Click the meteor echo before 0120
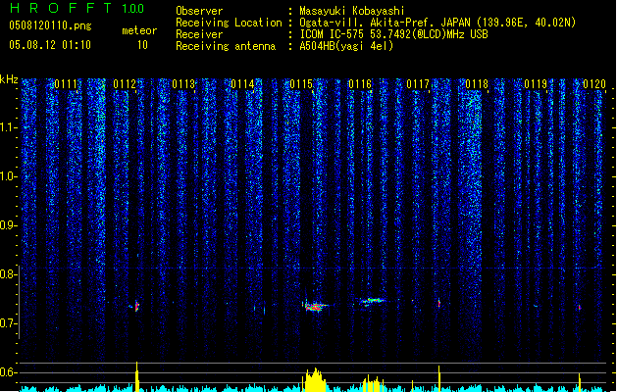The width and height of the screenshot is (617, 392). point(579,307)
